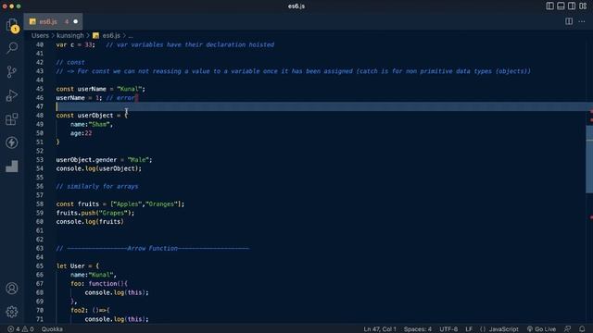Change end of line sequence LF

click(469, 329)
